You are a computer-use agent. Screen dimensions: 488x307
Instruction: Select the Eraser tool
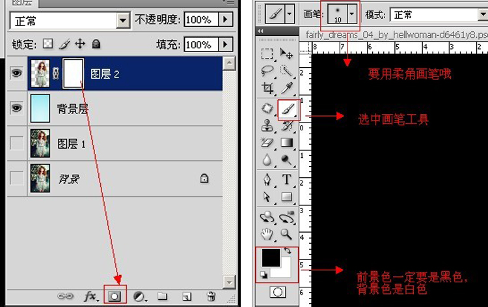click(x=267, y=143)
